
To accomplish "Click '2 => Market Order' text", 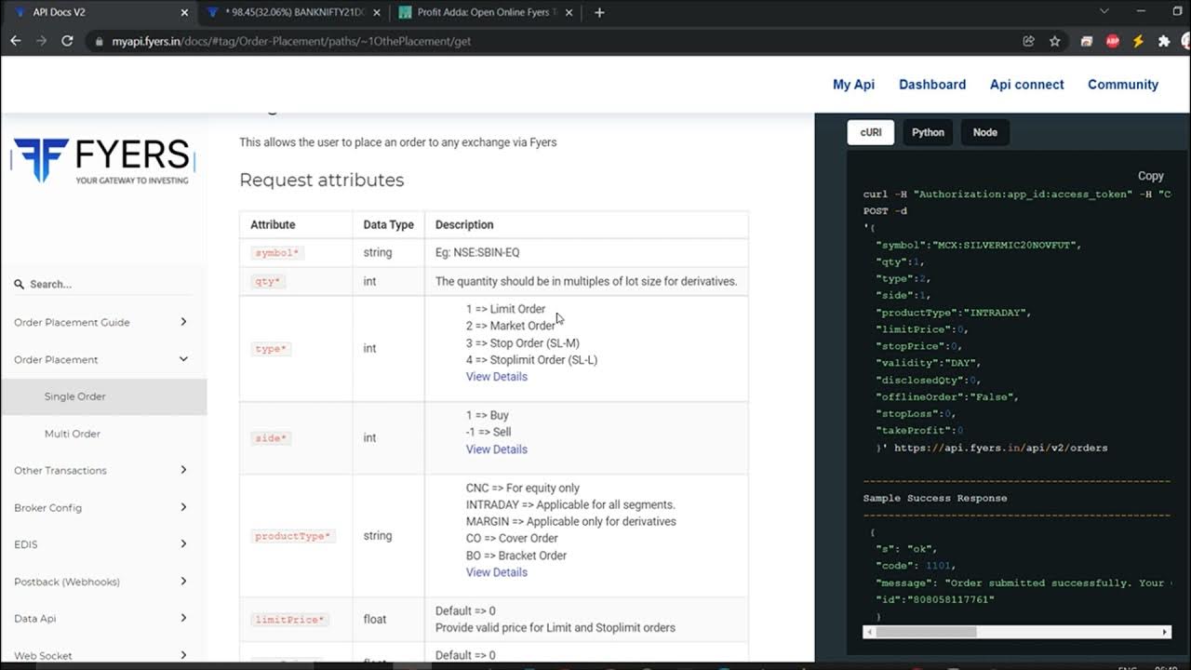I will click(511, 326).
